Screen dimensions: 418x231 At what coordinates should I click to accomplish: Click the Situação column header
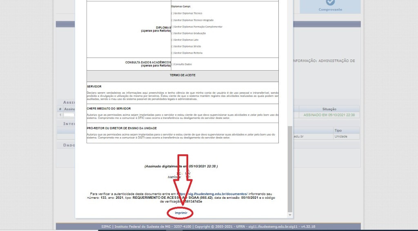point(329,109)
